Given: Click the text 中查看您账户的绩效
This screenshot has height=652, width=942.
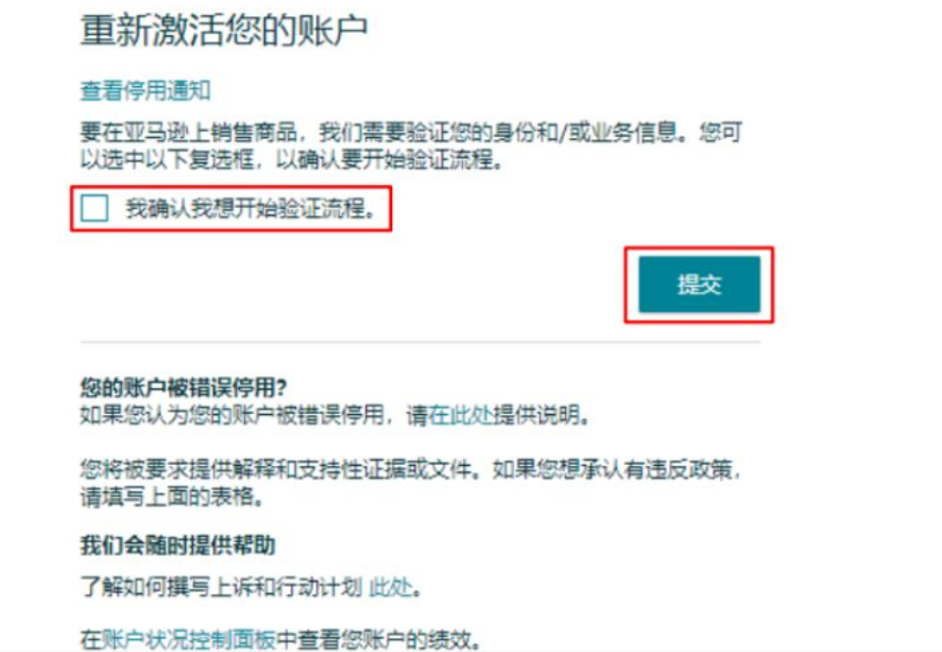Looking at the screenshot, I should (x=379, y=640).
